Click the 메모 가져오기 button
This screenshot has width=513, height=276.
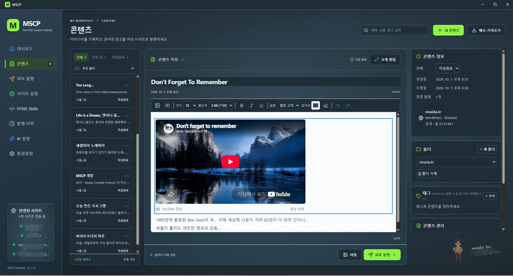(x=486, y=30)
